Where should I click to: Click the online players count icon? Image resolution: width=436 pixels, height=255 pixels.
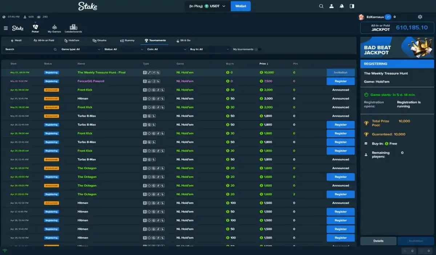point(25,17)
